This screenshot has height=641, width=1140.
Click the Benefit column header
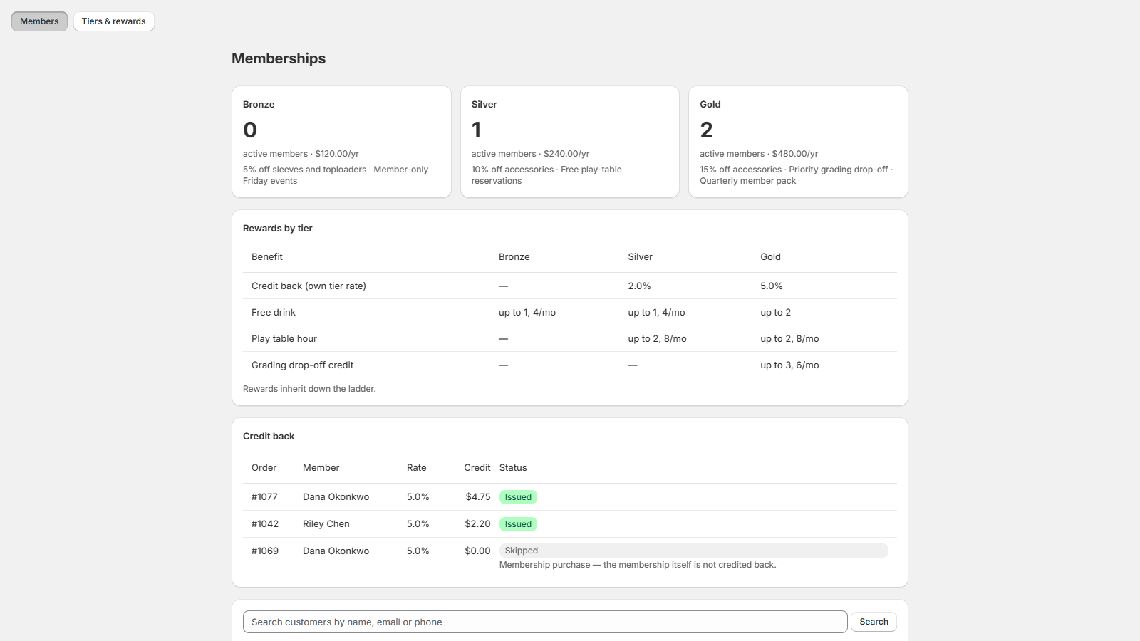click(267, 256)
